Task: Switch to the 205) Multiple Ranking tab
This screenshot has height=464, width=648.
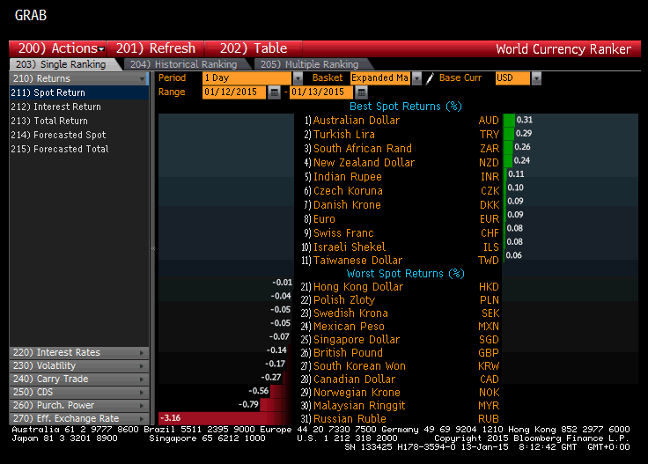Action: [x=312, y=64]
